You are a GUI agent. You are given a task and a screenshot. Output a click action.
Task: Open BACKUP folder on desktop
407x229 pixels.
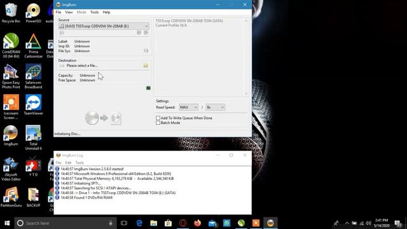tap(33, 197)
